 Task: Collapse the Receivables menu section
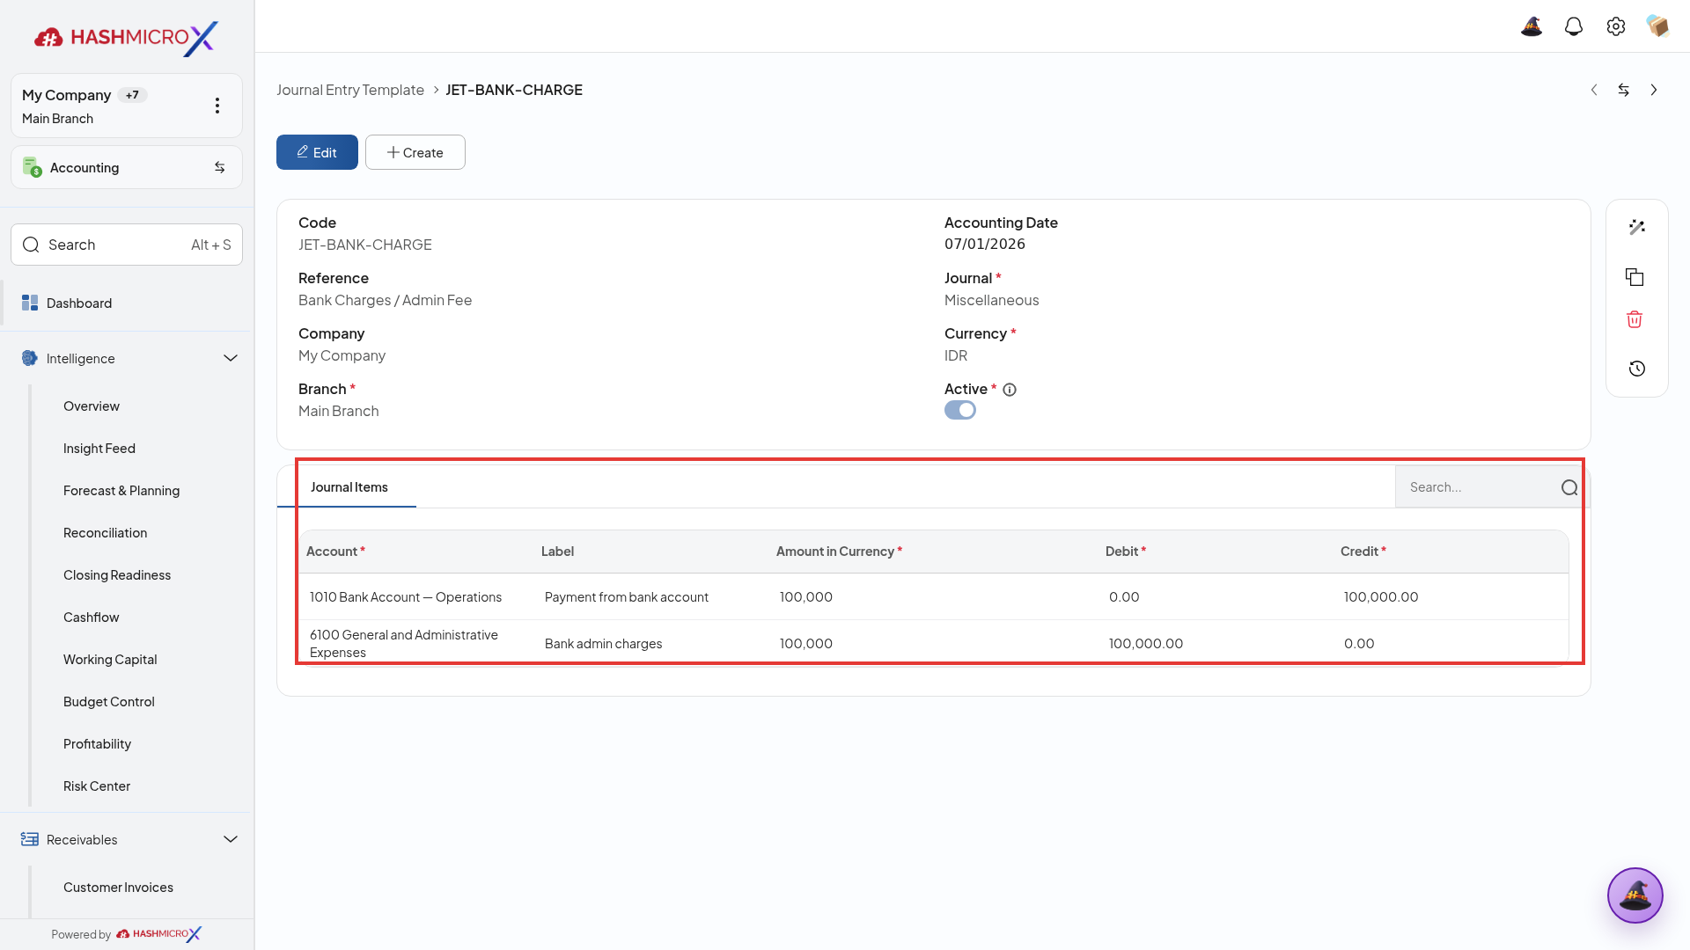click(231, 839)
